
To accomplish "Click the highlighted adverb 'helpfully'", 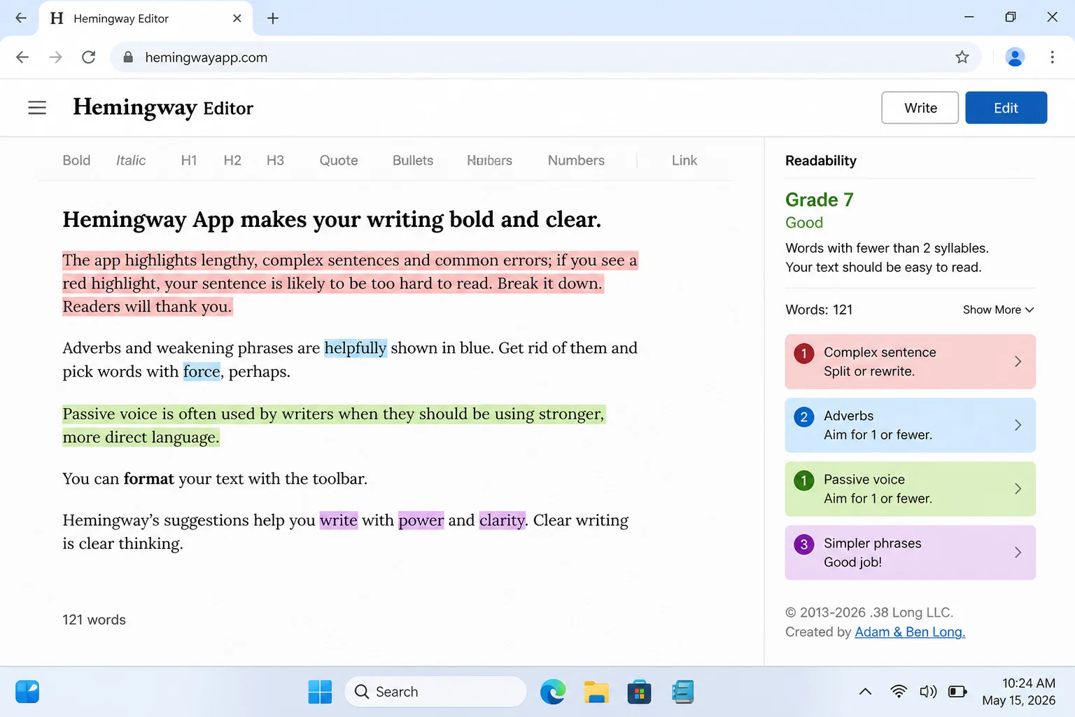I will 356,348.
